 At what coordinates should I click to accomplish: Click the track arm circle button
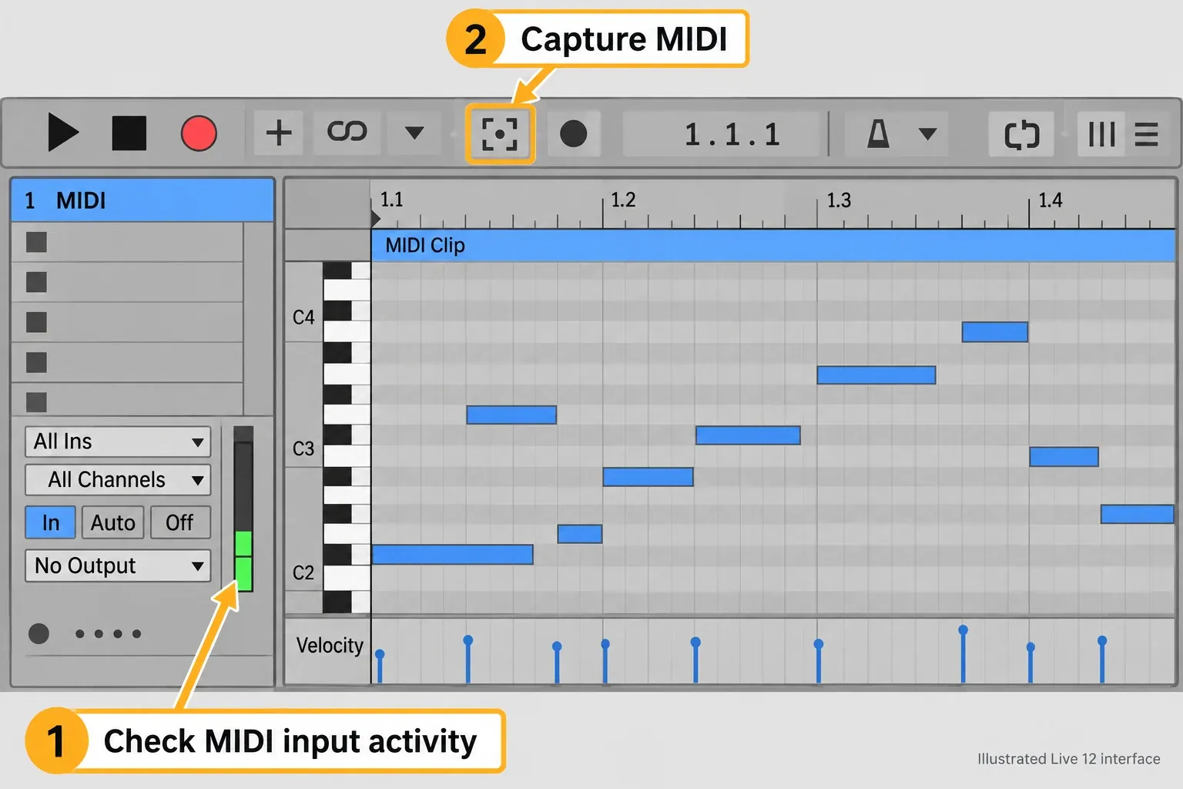(x=39, y=633)
